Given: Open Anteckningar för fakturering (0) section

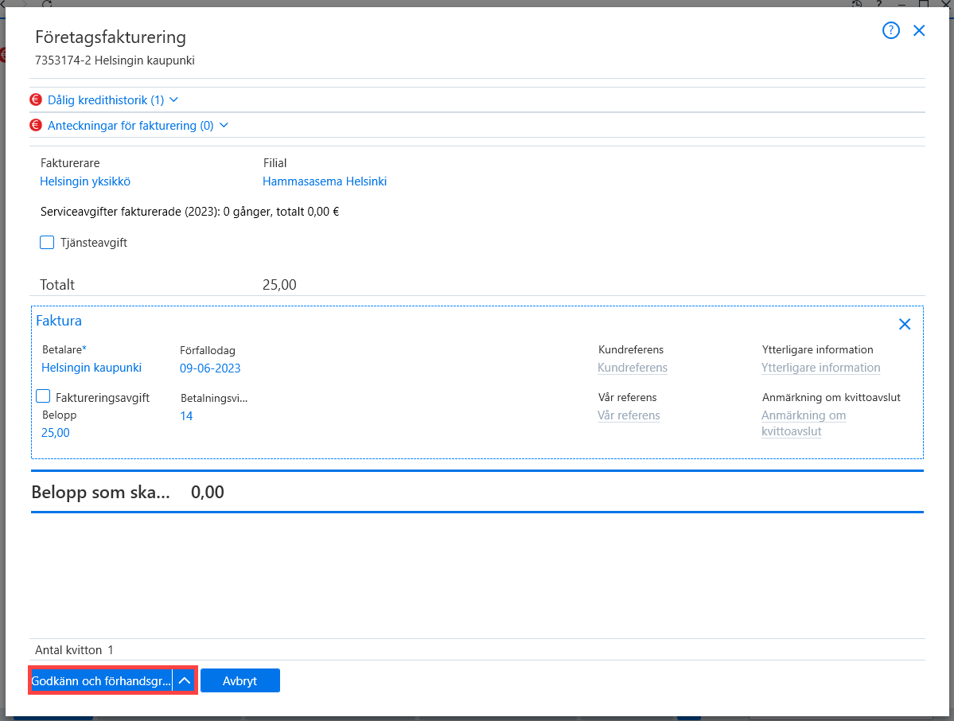Looking at the screenshot, I should (x=130, y=125).
